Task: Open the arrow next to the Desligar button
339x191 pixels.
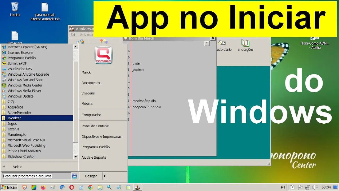Action: tap(105, 176)
